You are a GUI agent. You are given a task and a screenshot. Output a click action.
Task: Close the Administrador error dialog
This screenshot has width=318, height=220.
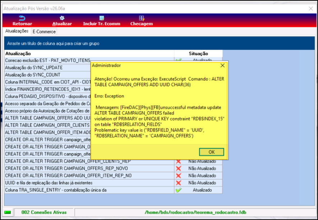click(222, 65)
